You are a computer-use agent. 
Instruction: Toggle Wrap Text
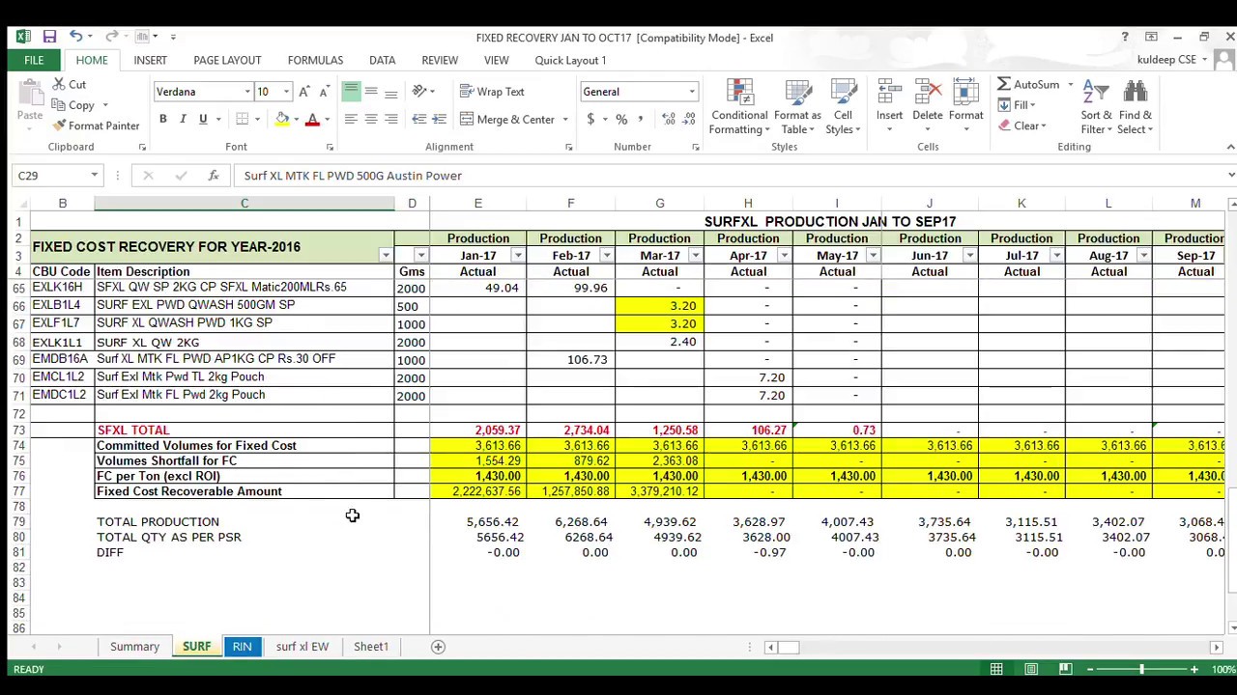point(492,92)
